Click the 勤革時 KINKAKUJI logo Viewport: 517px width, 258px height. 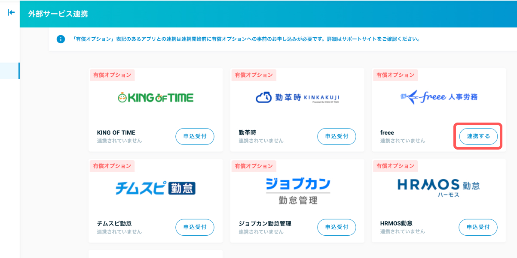pyautogui.click(x=297, y=99)
